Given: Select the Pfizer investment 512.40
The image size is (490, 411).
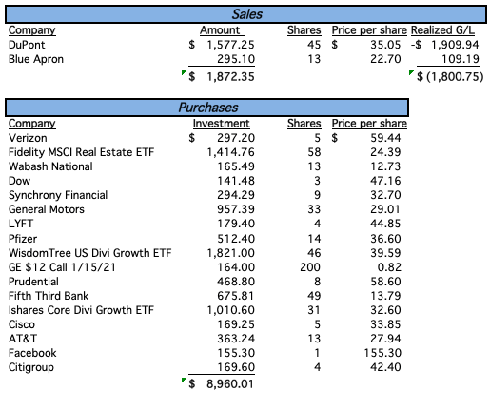Looking at the screenshot, I should point(236,239).
